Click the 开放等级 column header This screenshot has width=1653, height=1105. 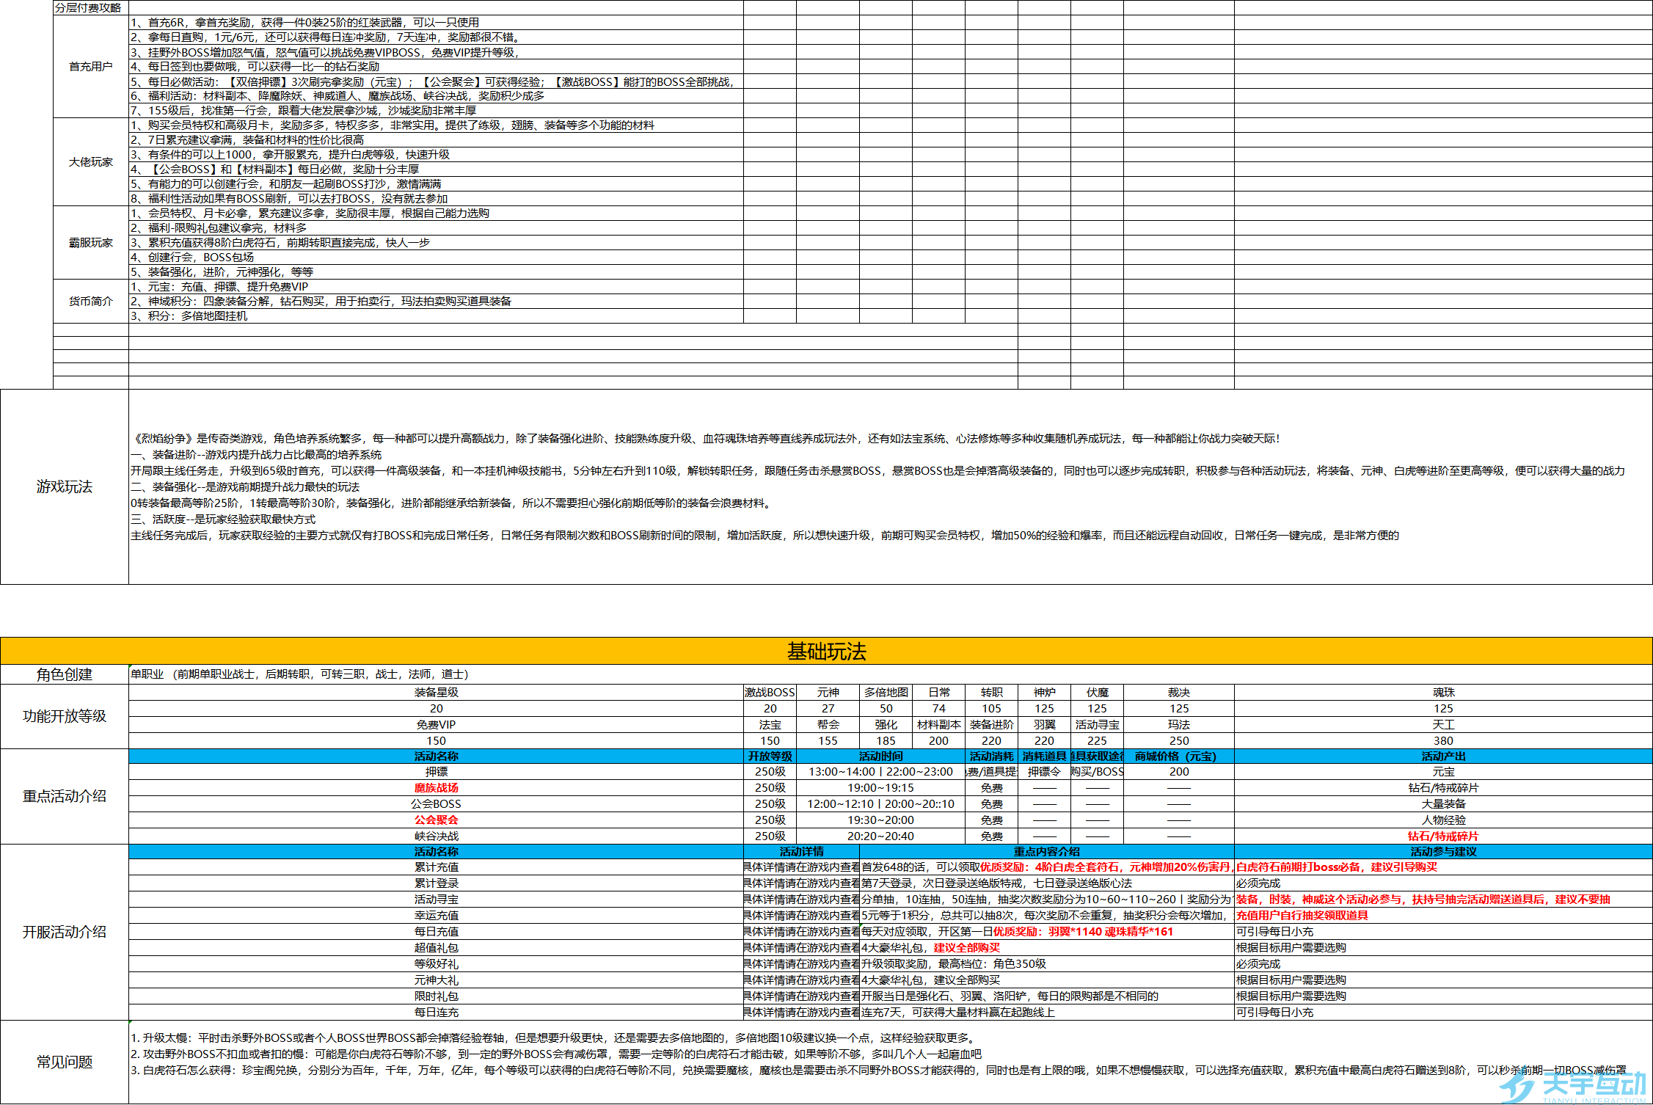click(x=770, y=756)
